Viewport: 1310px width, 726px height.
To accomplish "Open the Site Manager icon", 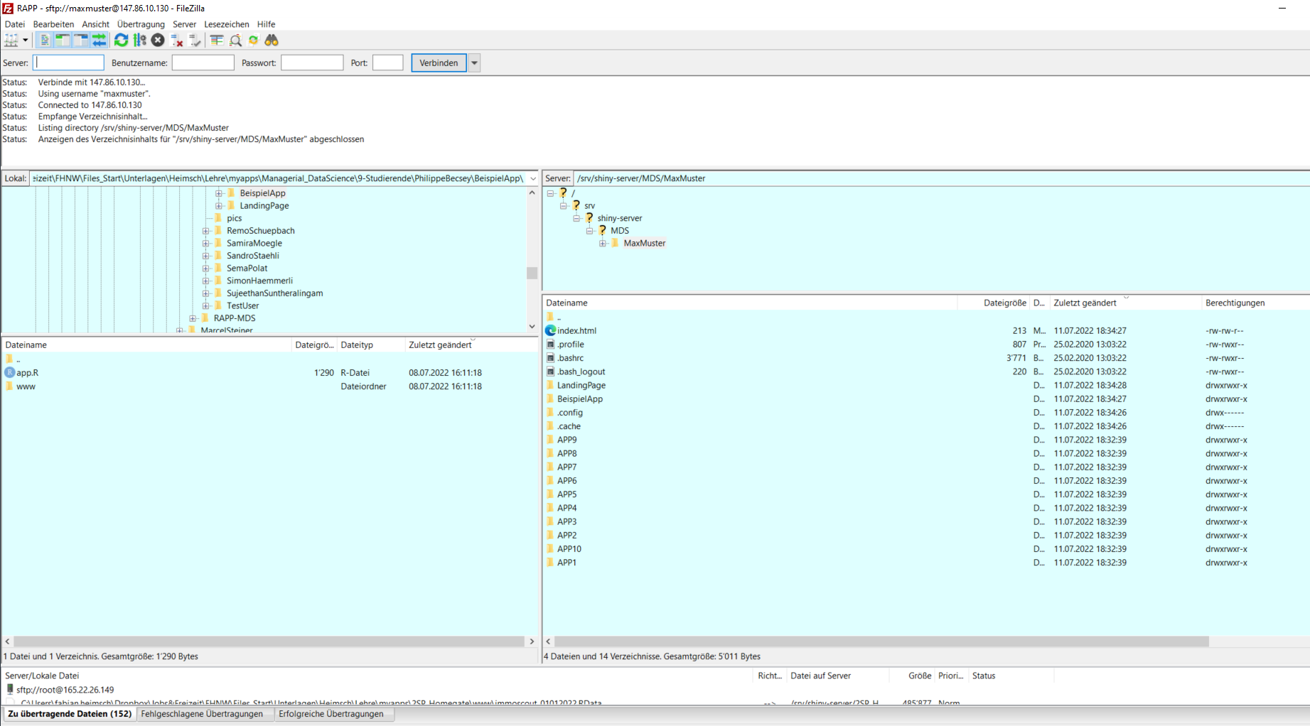I will tap(11, 40).
